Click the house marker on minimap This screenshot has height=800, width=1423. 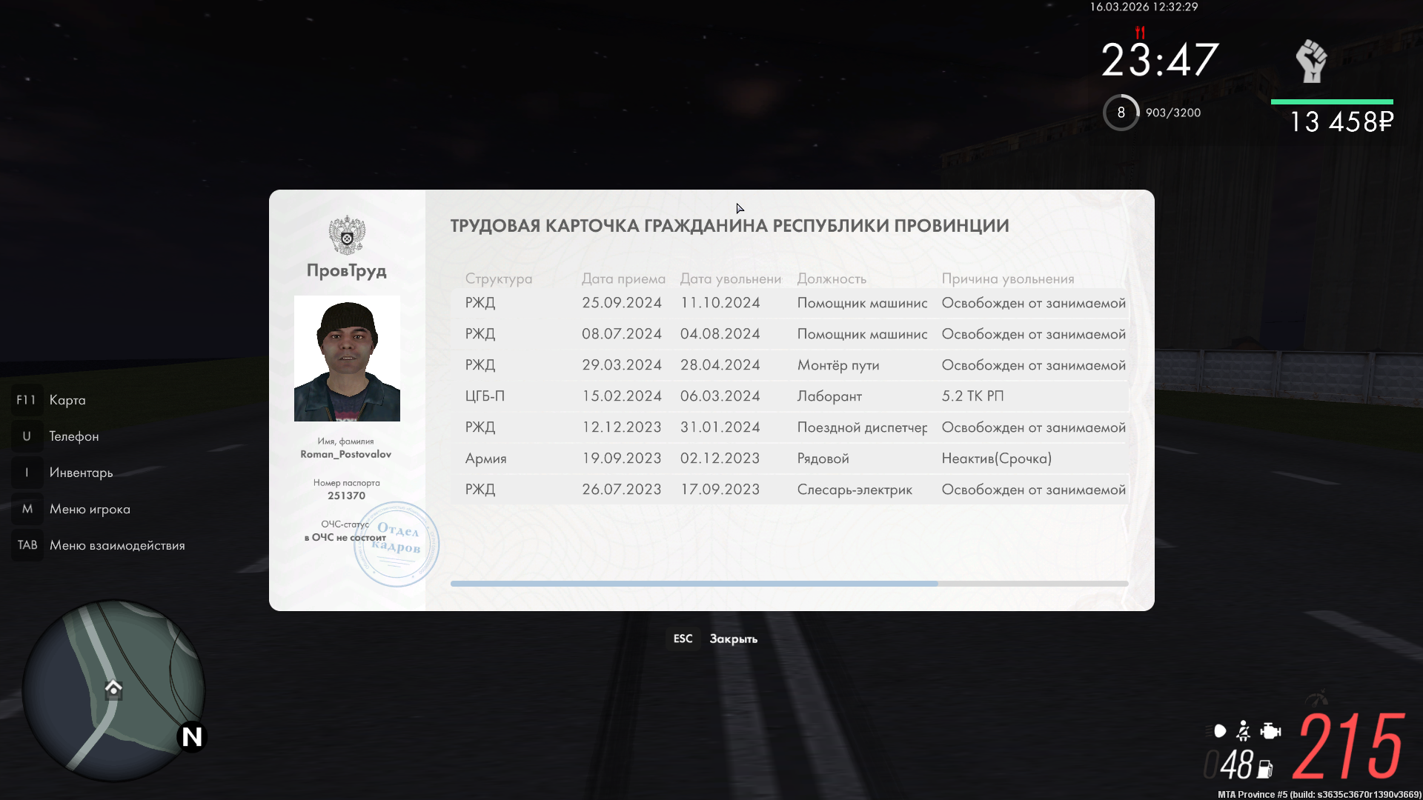pyautogui.click(x=113, y=689)
